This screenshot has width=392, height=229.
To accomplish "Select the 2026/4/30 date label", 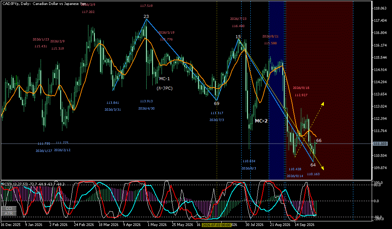I will 146,108.
